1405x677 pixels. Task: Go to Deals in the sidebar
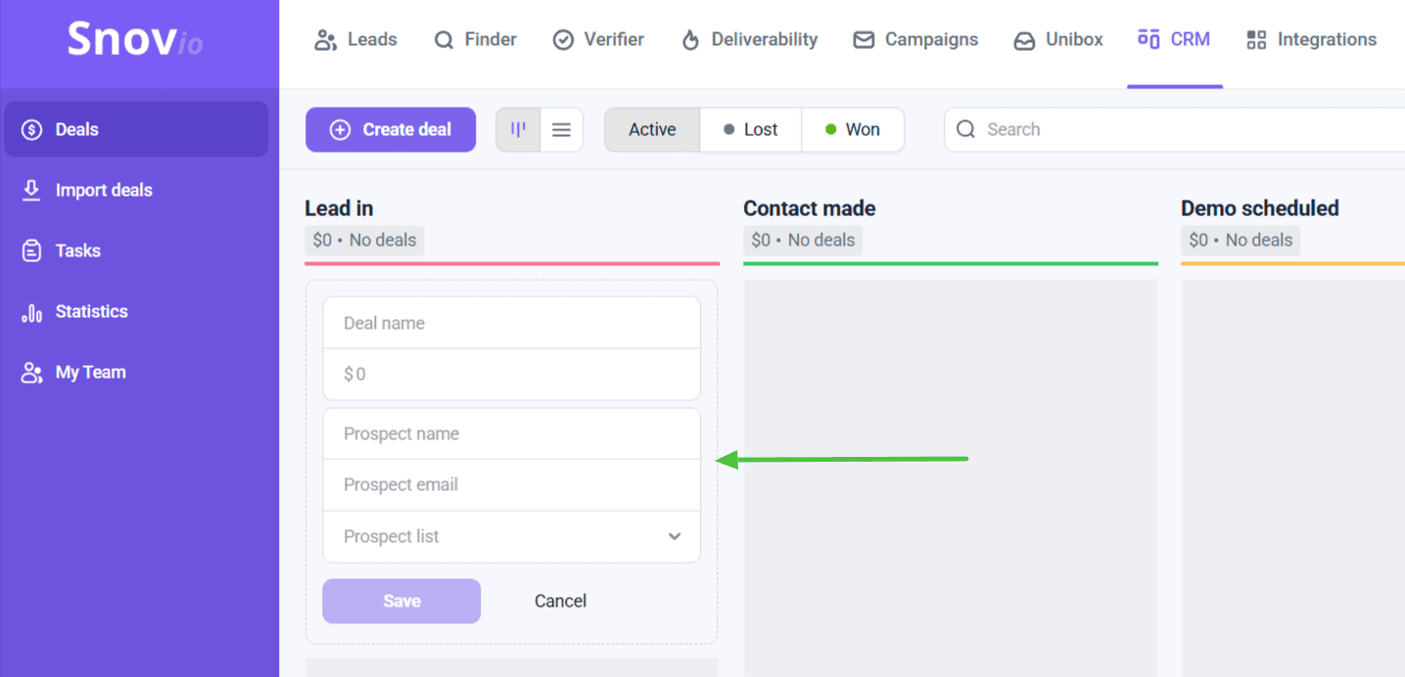click(76, 129)
